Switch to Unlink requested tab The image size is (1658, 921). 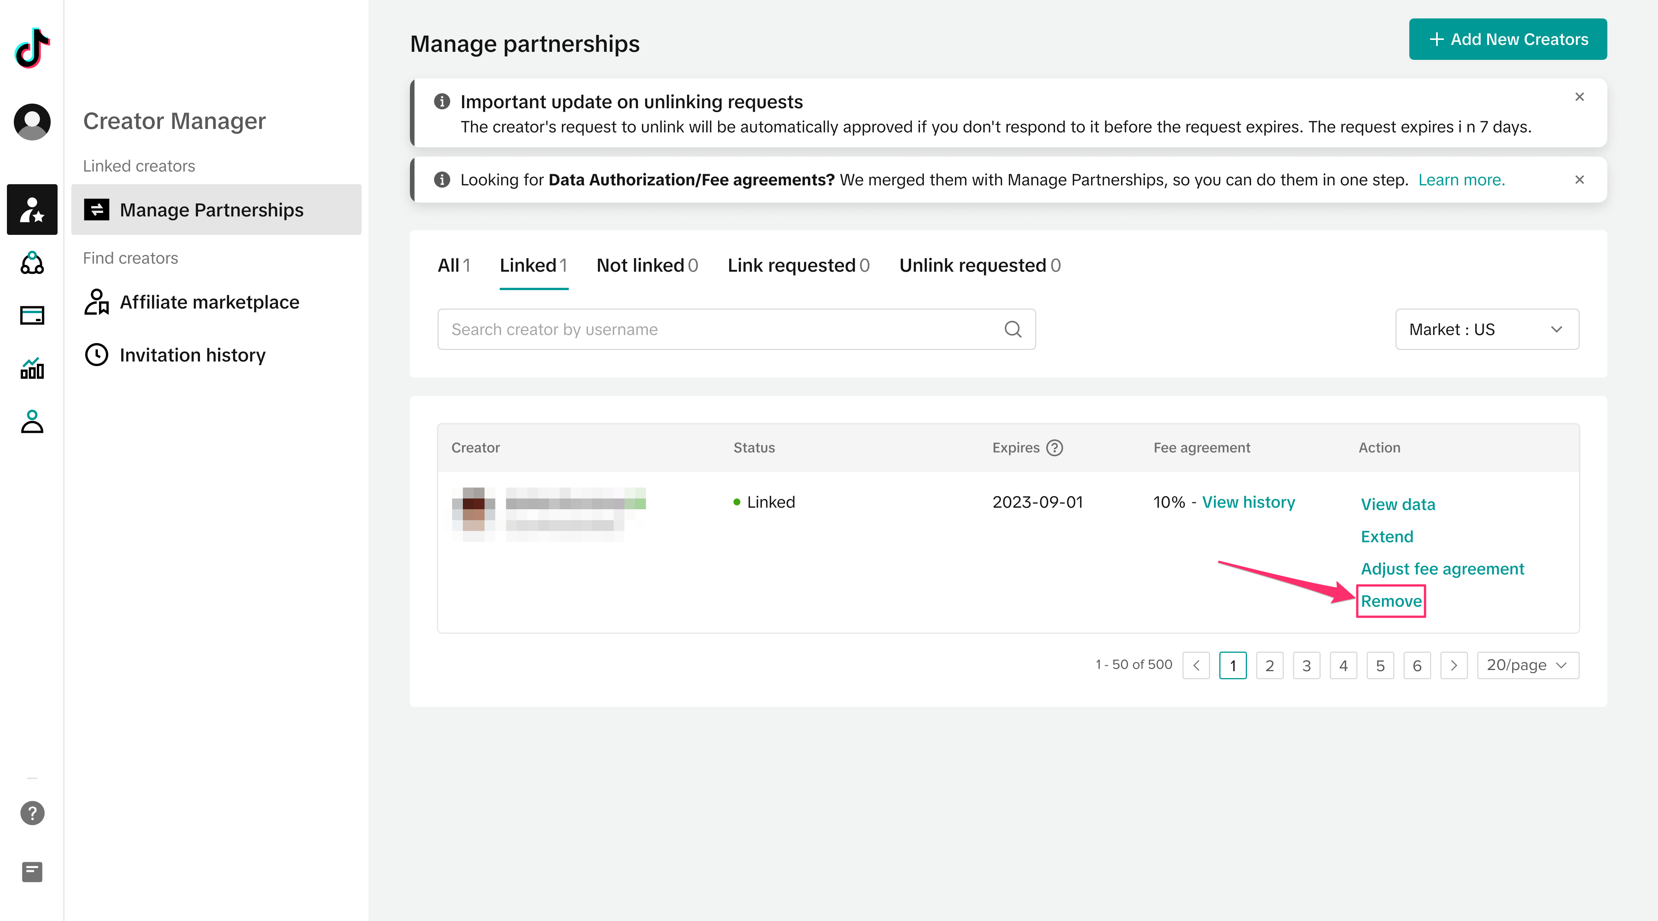(x=979, y=265)
